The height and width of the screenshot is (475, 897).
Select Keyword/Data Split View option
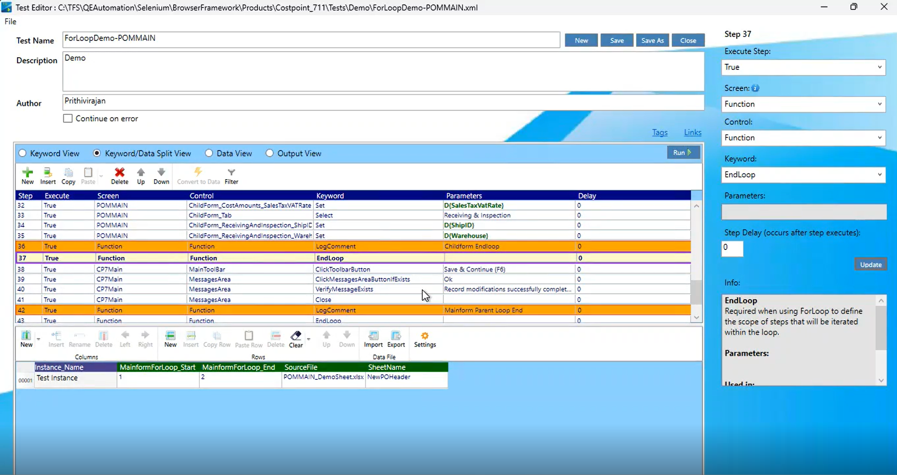point(97,153)
